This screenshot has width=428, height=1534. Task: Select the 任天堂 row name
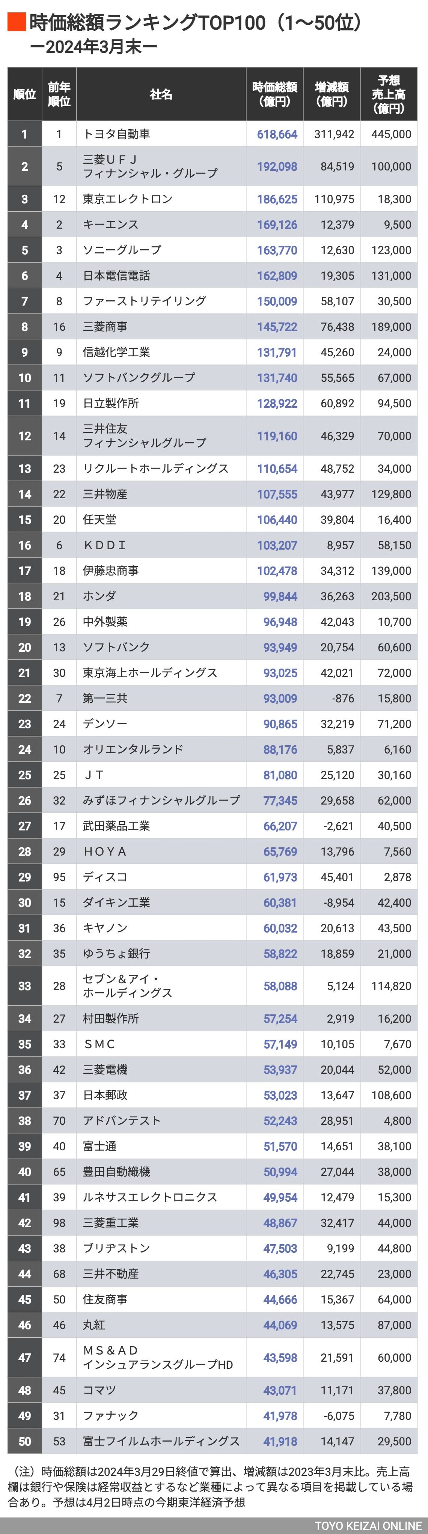pyautogui.click(x=99, y=519)
